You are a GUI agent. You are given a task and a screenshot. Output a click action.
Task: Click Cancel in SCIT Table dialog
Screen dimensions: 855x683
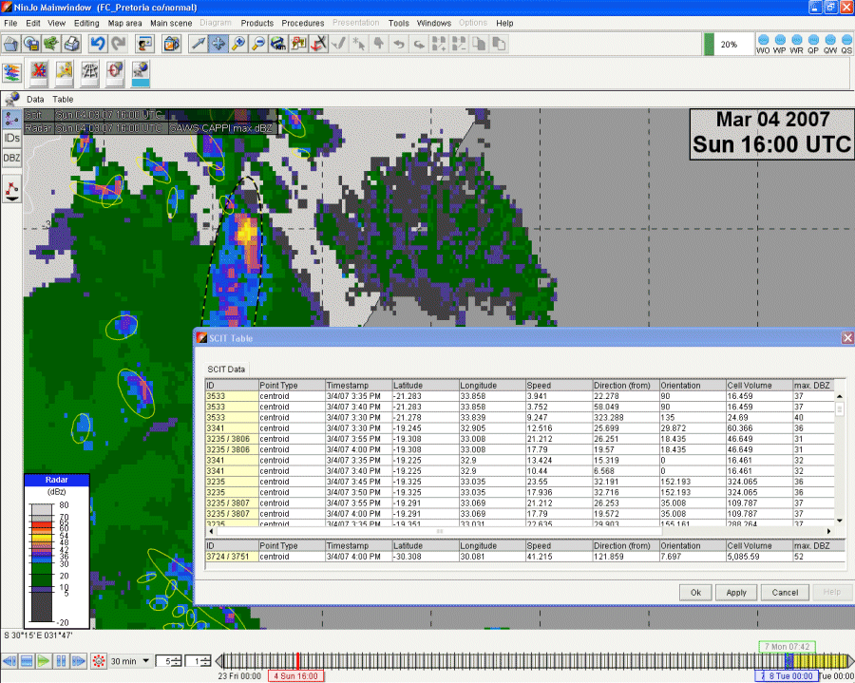click(x=785, y=592)
